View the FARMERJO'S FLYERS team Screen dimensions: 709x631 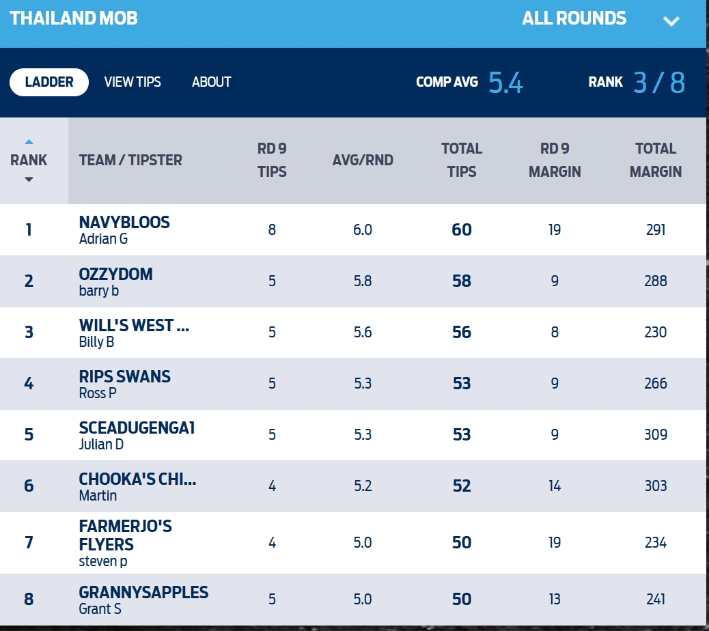pos(125,535)
